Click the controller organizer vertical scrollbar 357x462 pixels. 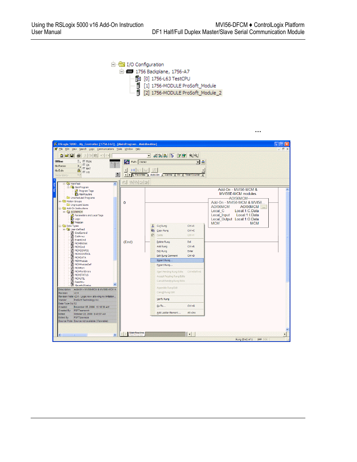point(115,234)
